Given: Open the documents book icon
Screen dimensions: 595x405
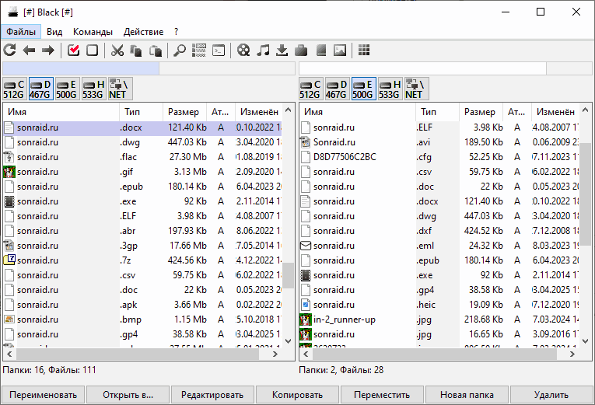Looking at the screenshot, I should click(321, 50).
